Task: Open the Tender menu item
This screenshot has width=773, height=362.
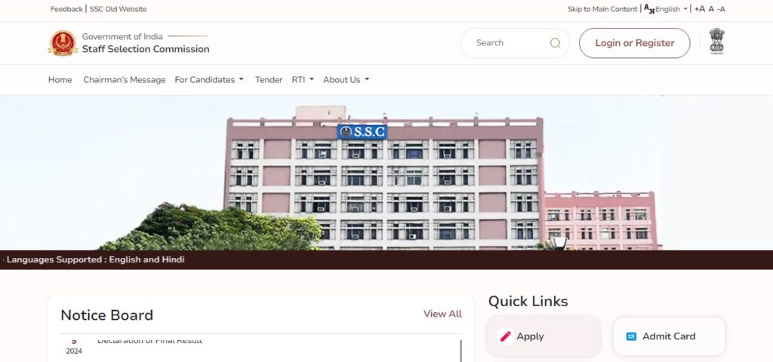Action: tap(269, 80)
